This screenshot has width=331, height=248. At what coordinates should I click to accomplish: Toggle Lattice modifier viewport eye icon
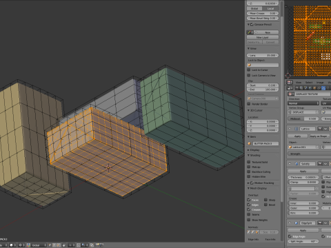(325, 129)
